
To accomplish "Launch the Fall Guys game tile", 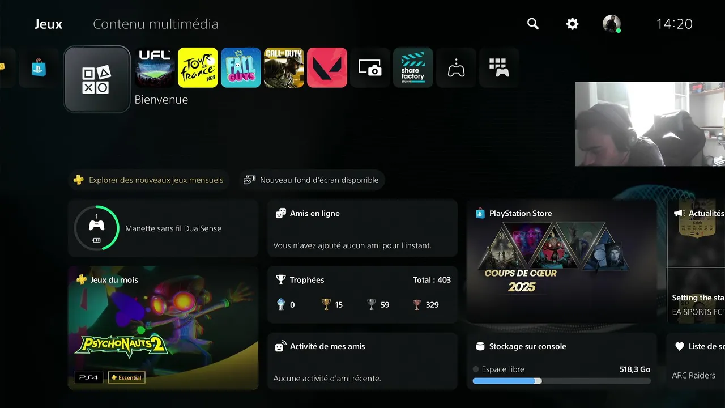I will point(241,67).
